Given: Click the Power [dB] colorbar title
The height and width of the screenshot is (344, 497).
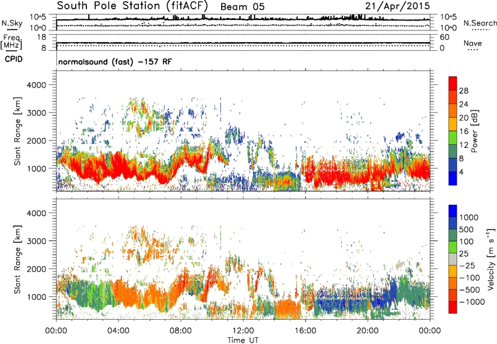Looking at the screenshot, I should (474, 131).
